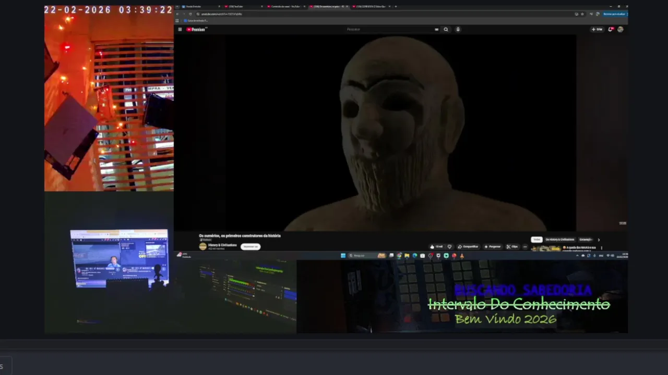Open the 'Caixa de entrada' bookmark

pyautogui.click(x=196, y=20)
